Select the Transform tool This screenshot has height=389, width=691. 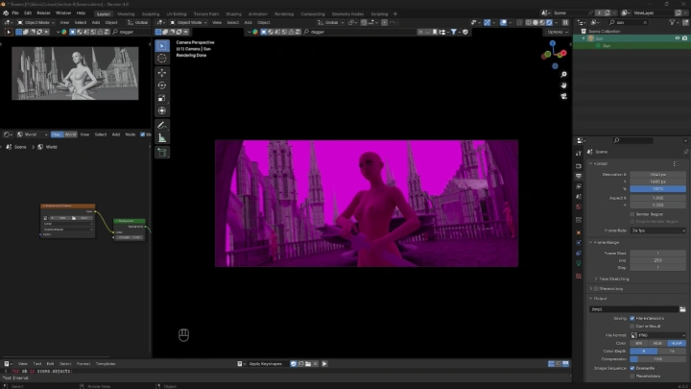tap(162, 110)
